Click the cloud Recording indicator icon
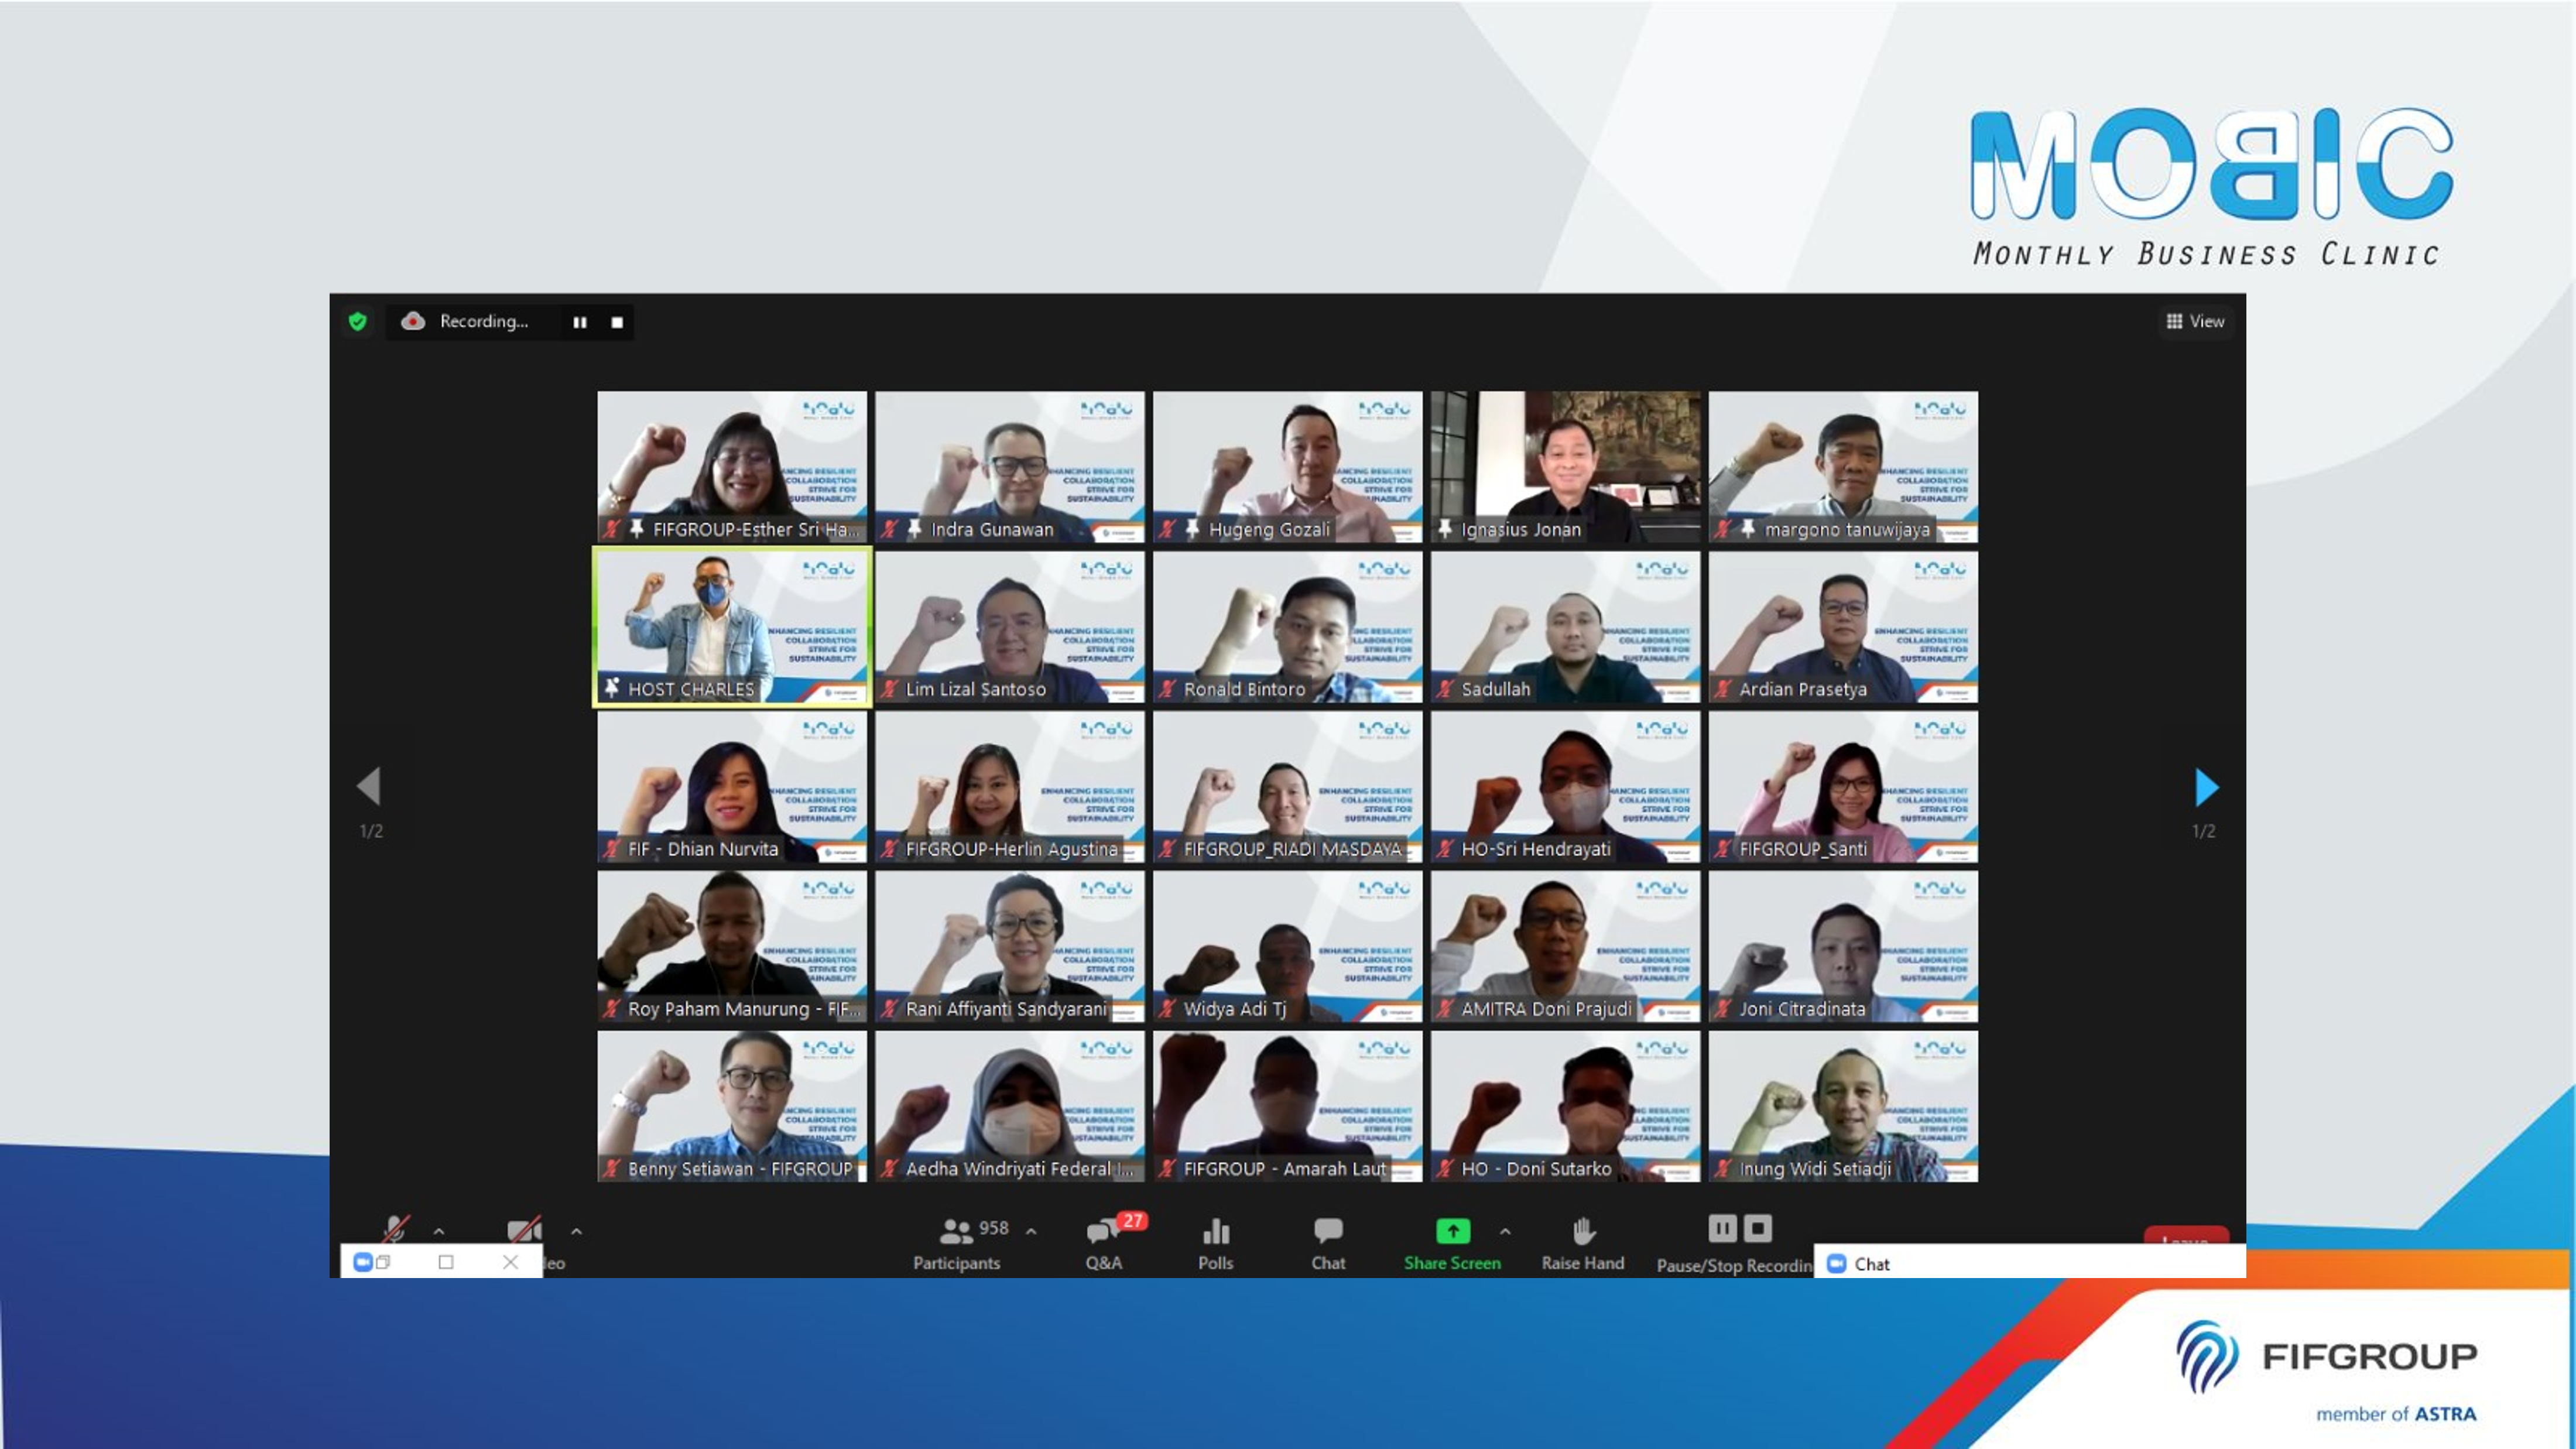This screenshot has width=2576, height=1449. tap(413, 321)
